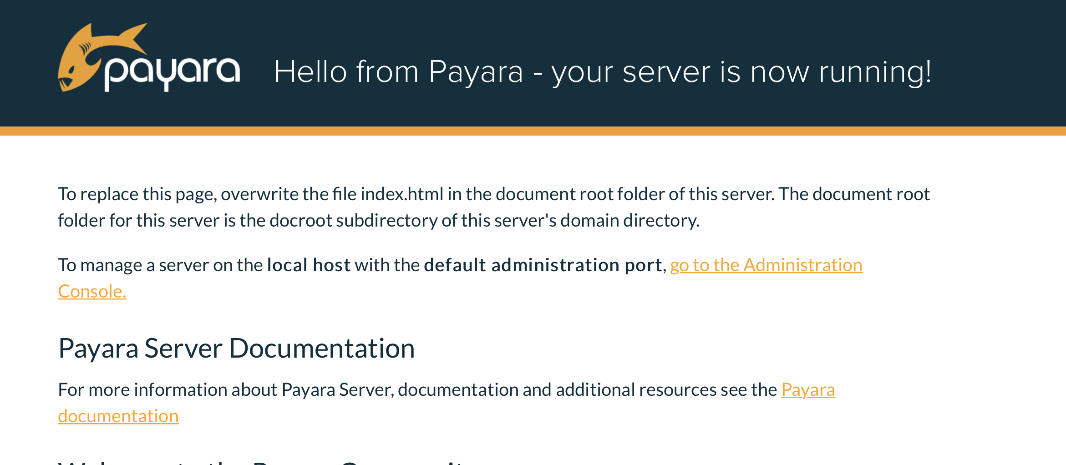
Task: Open the 'go to the Administration' link
Action: 766,265
